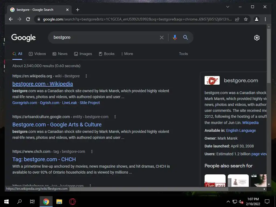Click the Google logo
276x207 pixels.
point(23,37)
